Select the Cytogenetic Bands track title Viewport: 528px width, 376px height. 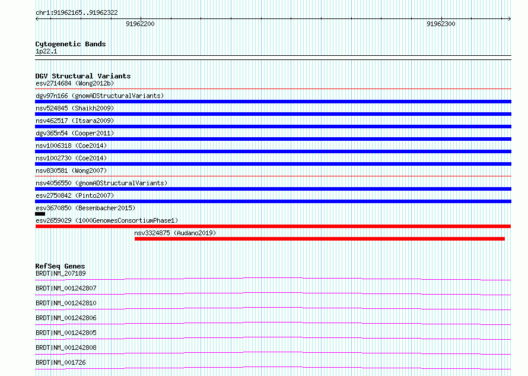(71, 44)
